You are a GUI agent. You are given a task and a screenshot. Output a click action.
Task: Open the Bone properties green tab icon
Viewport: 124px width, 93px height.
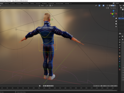pyautogui.click(x=120, y=66)
